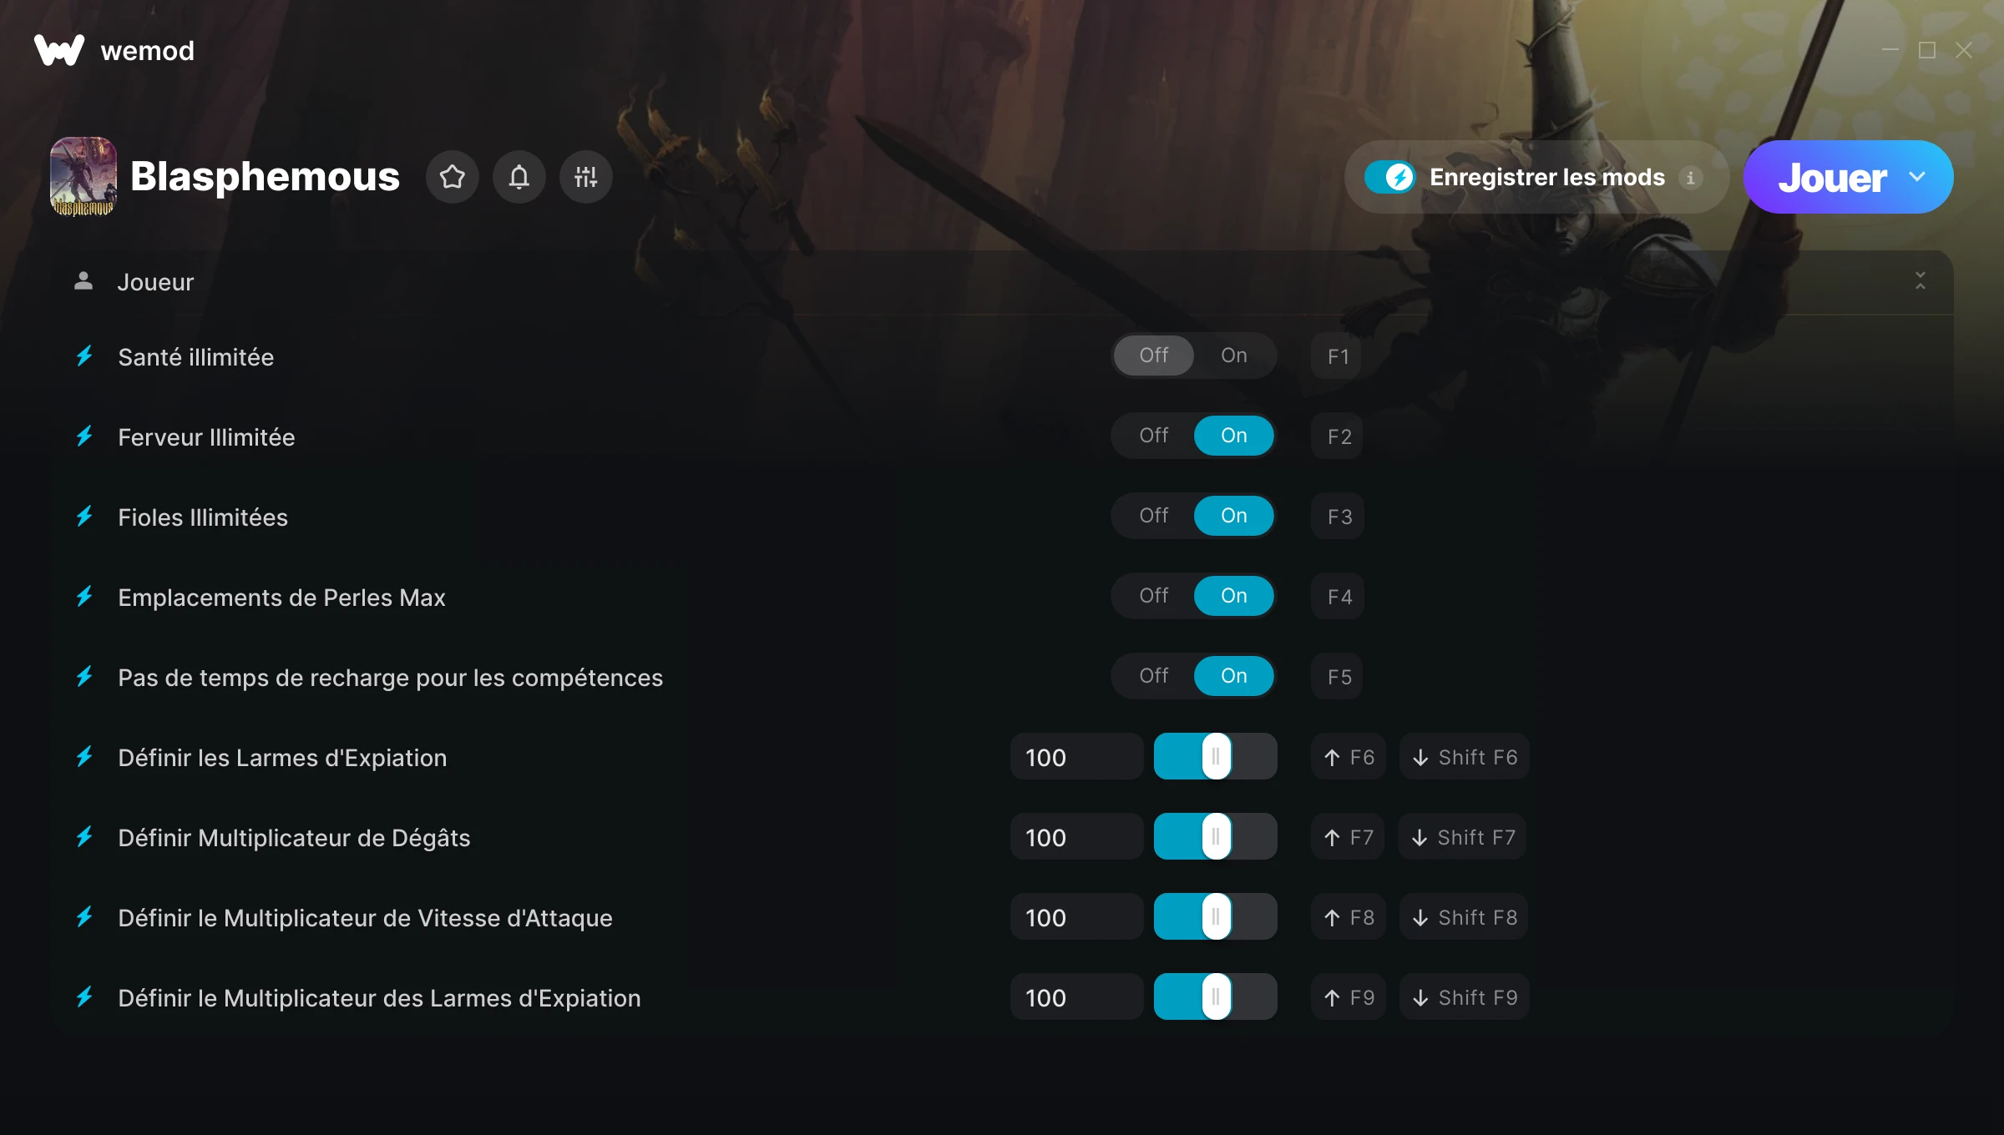Click the Définir Multiplicateur de Dégâts slider
This screenshot has height=1135, width=2004.
pos(1216,837)
